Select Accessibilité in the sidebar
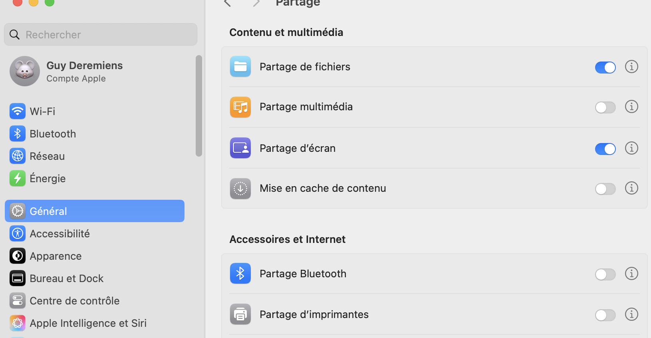 60,234
